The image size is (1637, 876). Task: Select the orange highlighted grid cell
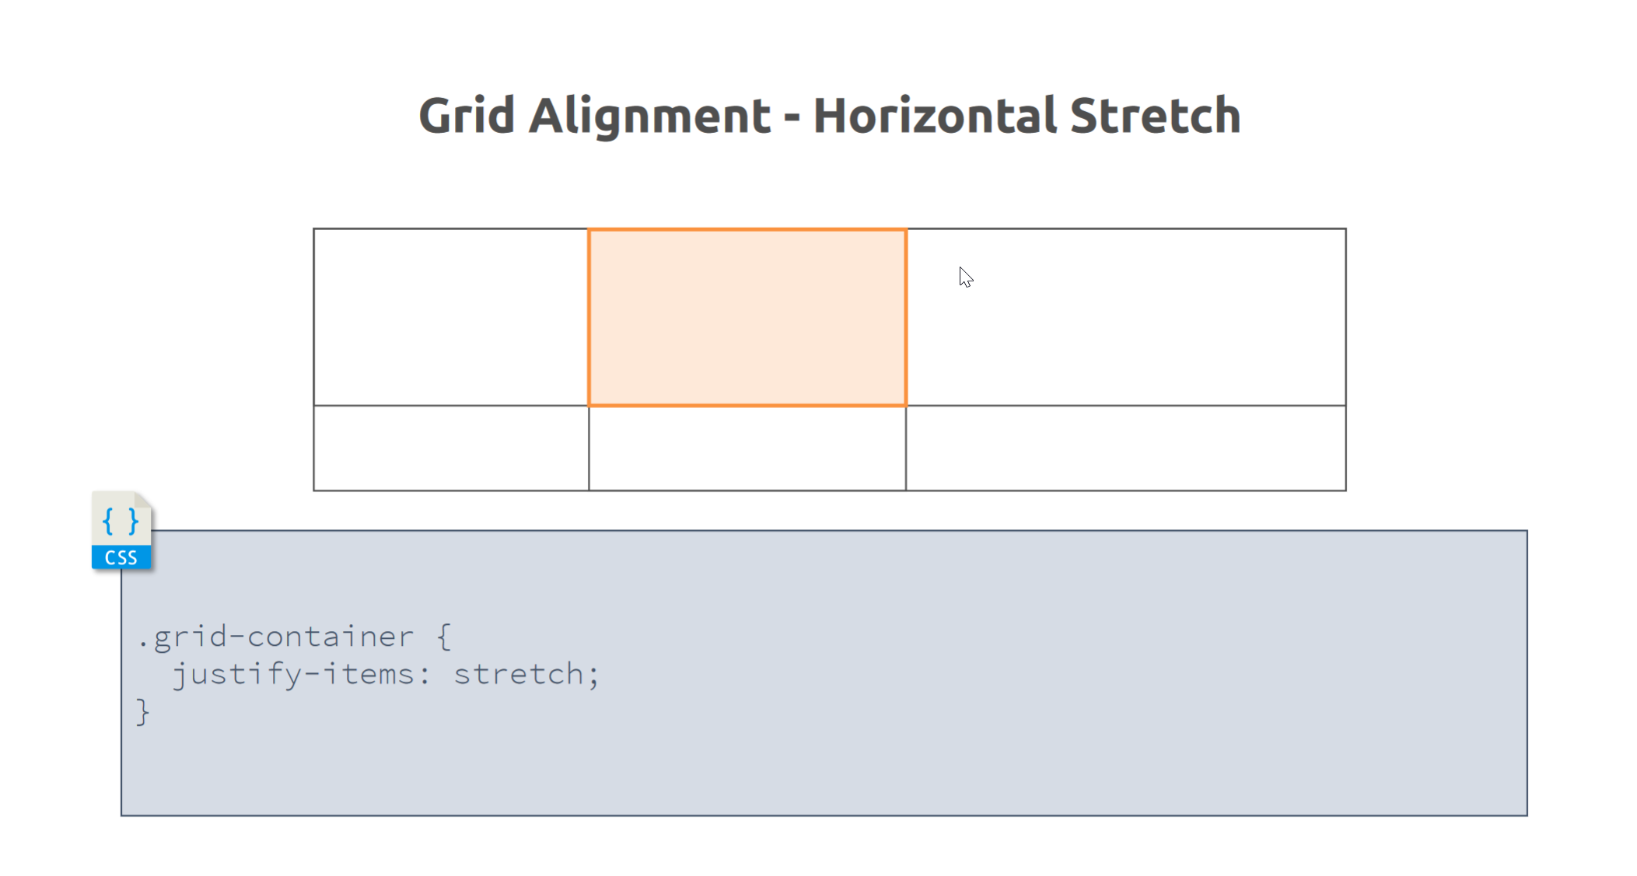tap(747, 317)
